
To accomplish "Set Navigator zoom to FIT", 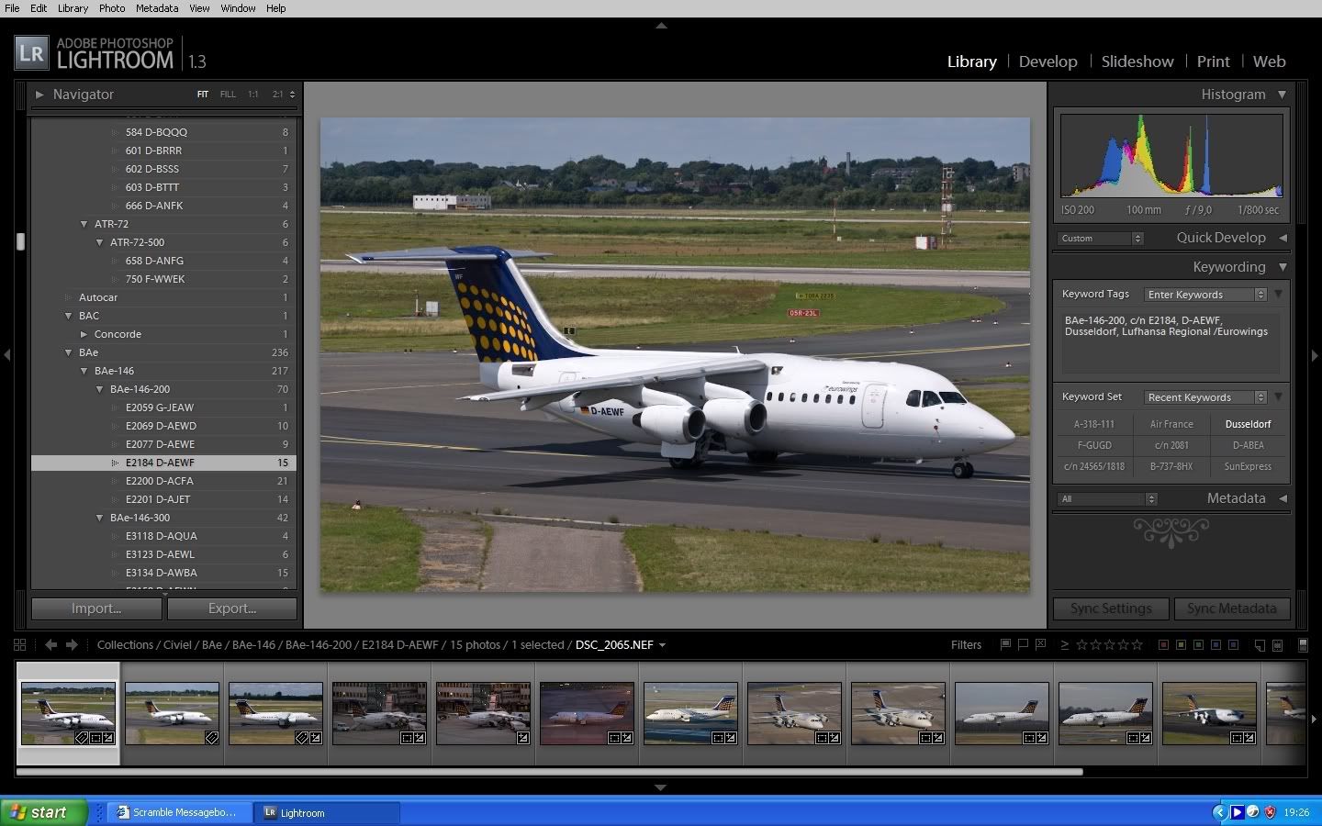I will point(203,95).
